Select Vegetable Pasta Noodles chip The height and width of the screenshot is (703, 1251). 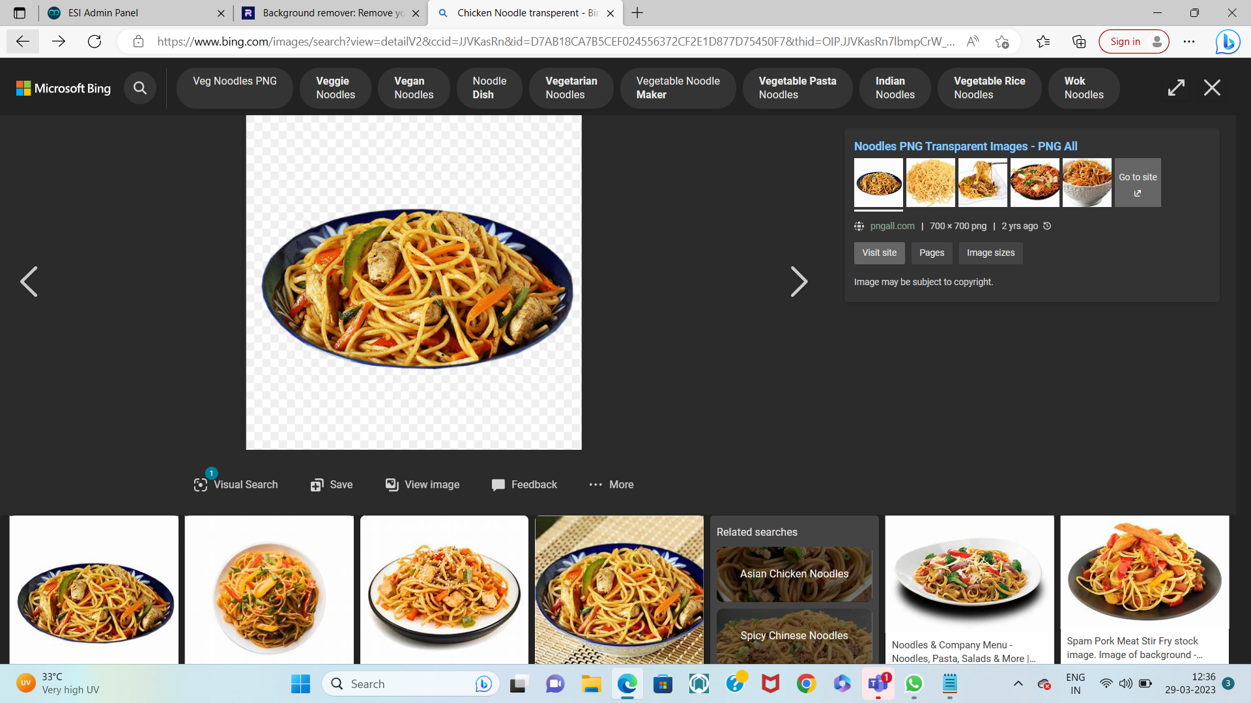pos(798,88)
